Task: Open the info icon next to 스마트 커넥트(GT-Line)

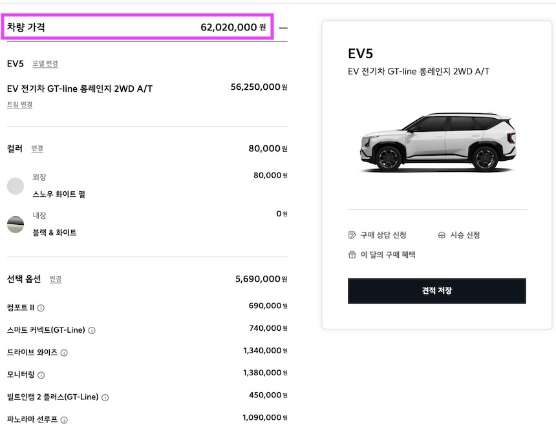Action: point(91,329)
